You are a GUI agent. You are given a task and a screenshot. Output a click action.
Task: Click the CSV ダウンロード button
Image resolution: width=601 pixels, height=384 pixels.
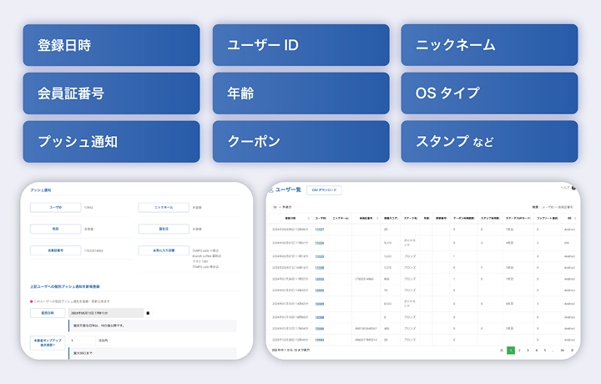pos(324,190)
